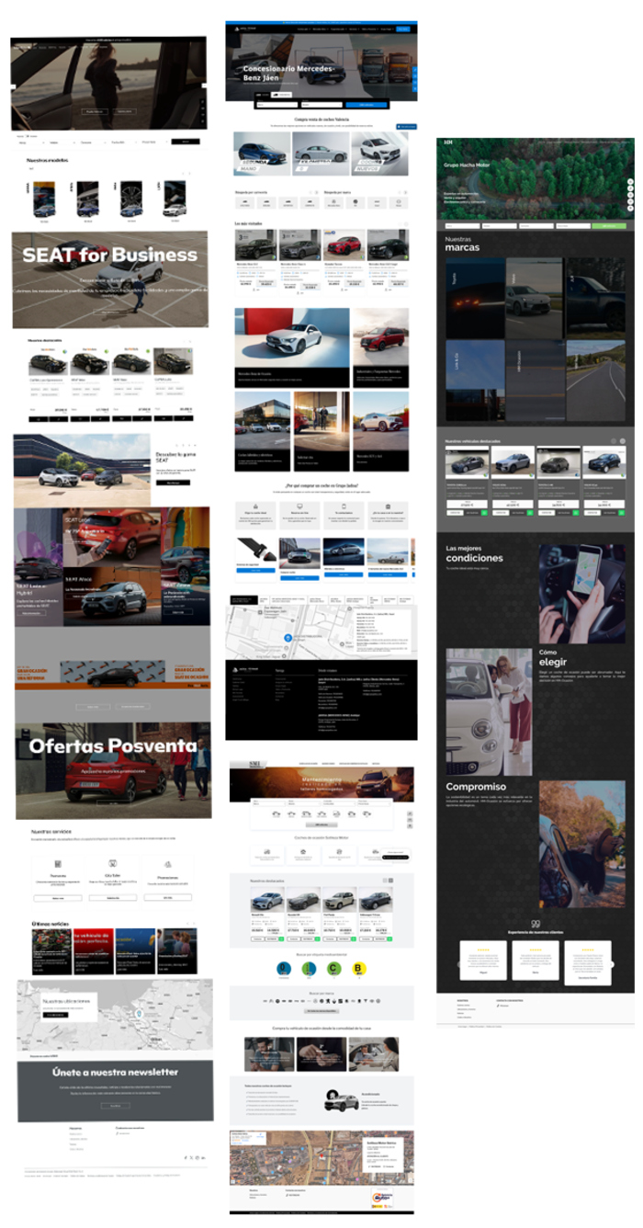Click the SEAT for Business banner
The height and width of the screenshot is (1228, 643).
pyautogui.click(x=110, y=279)
